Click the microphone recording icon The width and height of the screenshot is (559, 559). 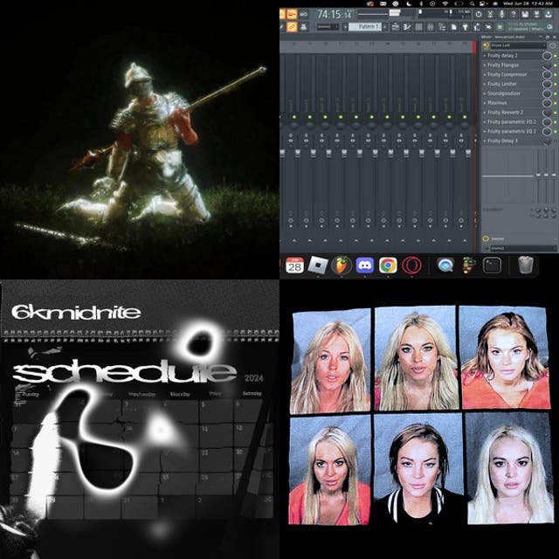point(501,14)
